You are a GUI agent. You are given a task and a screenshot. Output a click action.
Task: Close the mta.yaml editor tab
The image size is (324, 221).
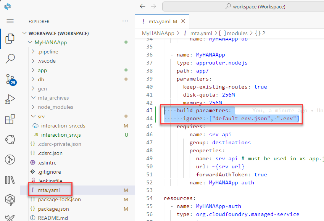point(183,21)
